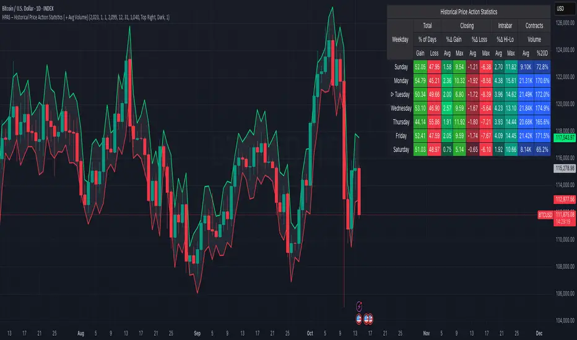577x340 pixels.
Task: Click Friday's -7.67 max loss cell
Action: pos(486,135)
